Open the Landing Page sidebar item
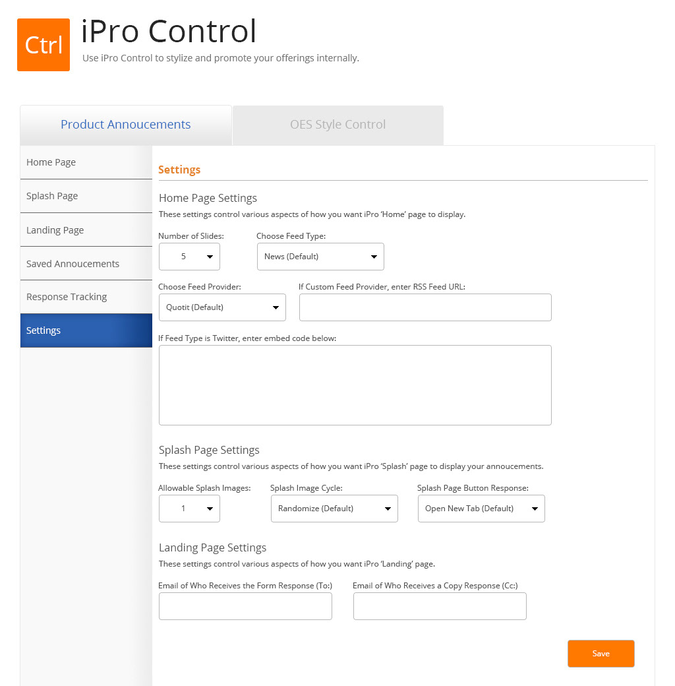 (x=86, y=230)
